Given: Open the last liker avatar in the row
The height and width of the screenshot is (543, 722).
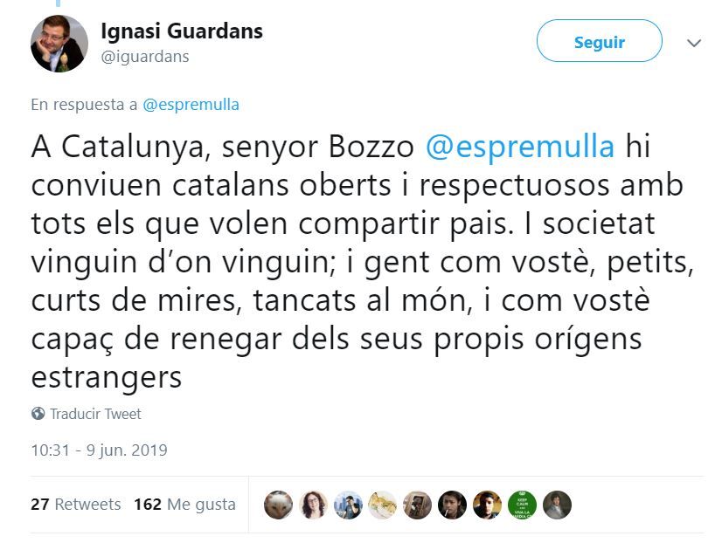Looking at the screenshot, I should (557, 505).
